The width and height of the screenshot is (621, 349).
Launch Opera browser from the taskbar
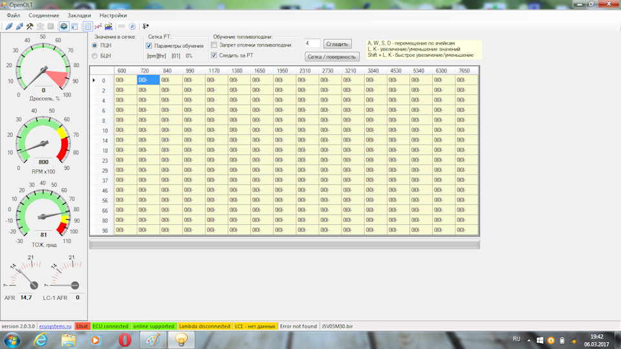point(125,340)
